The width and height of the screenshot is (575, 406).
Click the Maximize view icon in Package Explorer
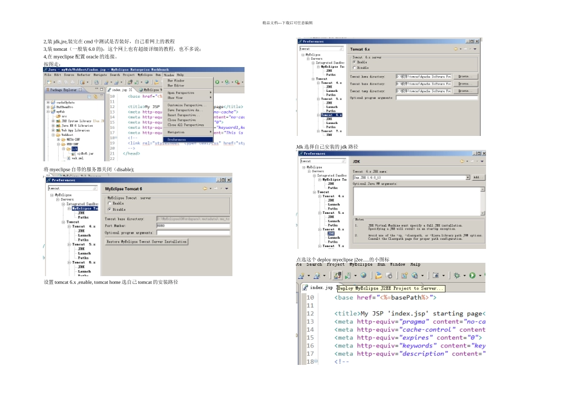[102, 89]
